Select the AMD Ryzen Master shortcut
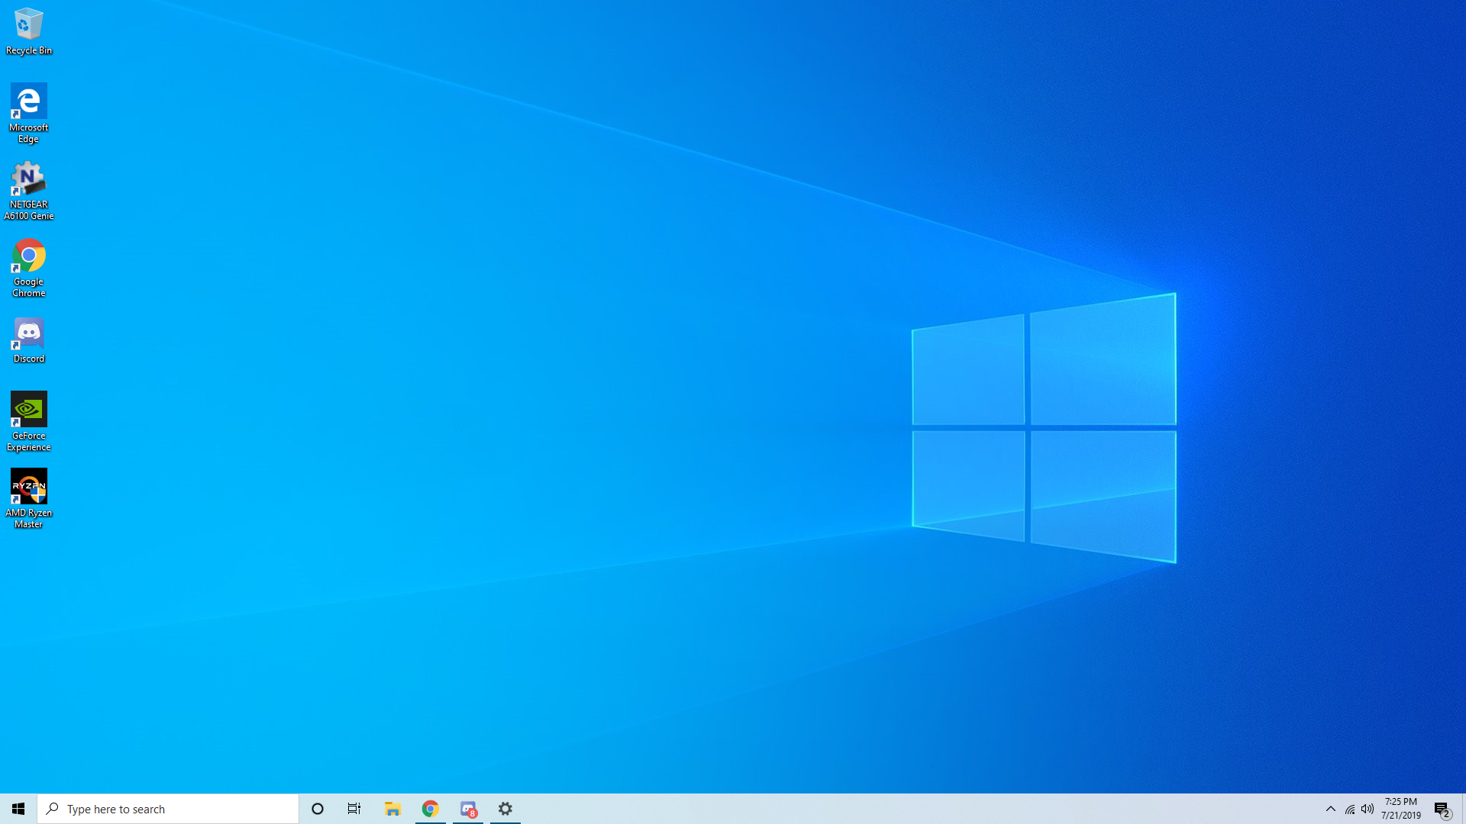 tap(28, 498)
